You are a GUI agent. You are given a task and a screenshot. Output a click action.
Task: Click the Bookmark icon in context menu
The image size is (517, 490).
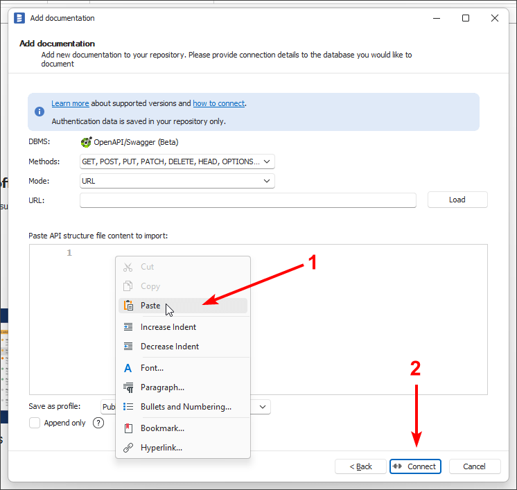pyautogui.click(x=128, y=428)
